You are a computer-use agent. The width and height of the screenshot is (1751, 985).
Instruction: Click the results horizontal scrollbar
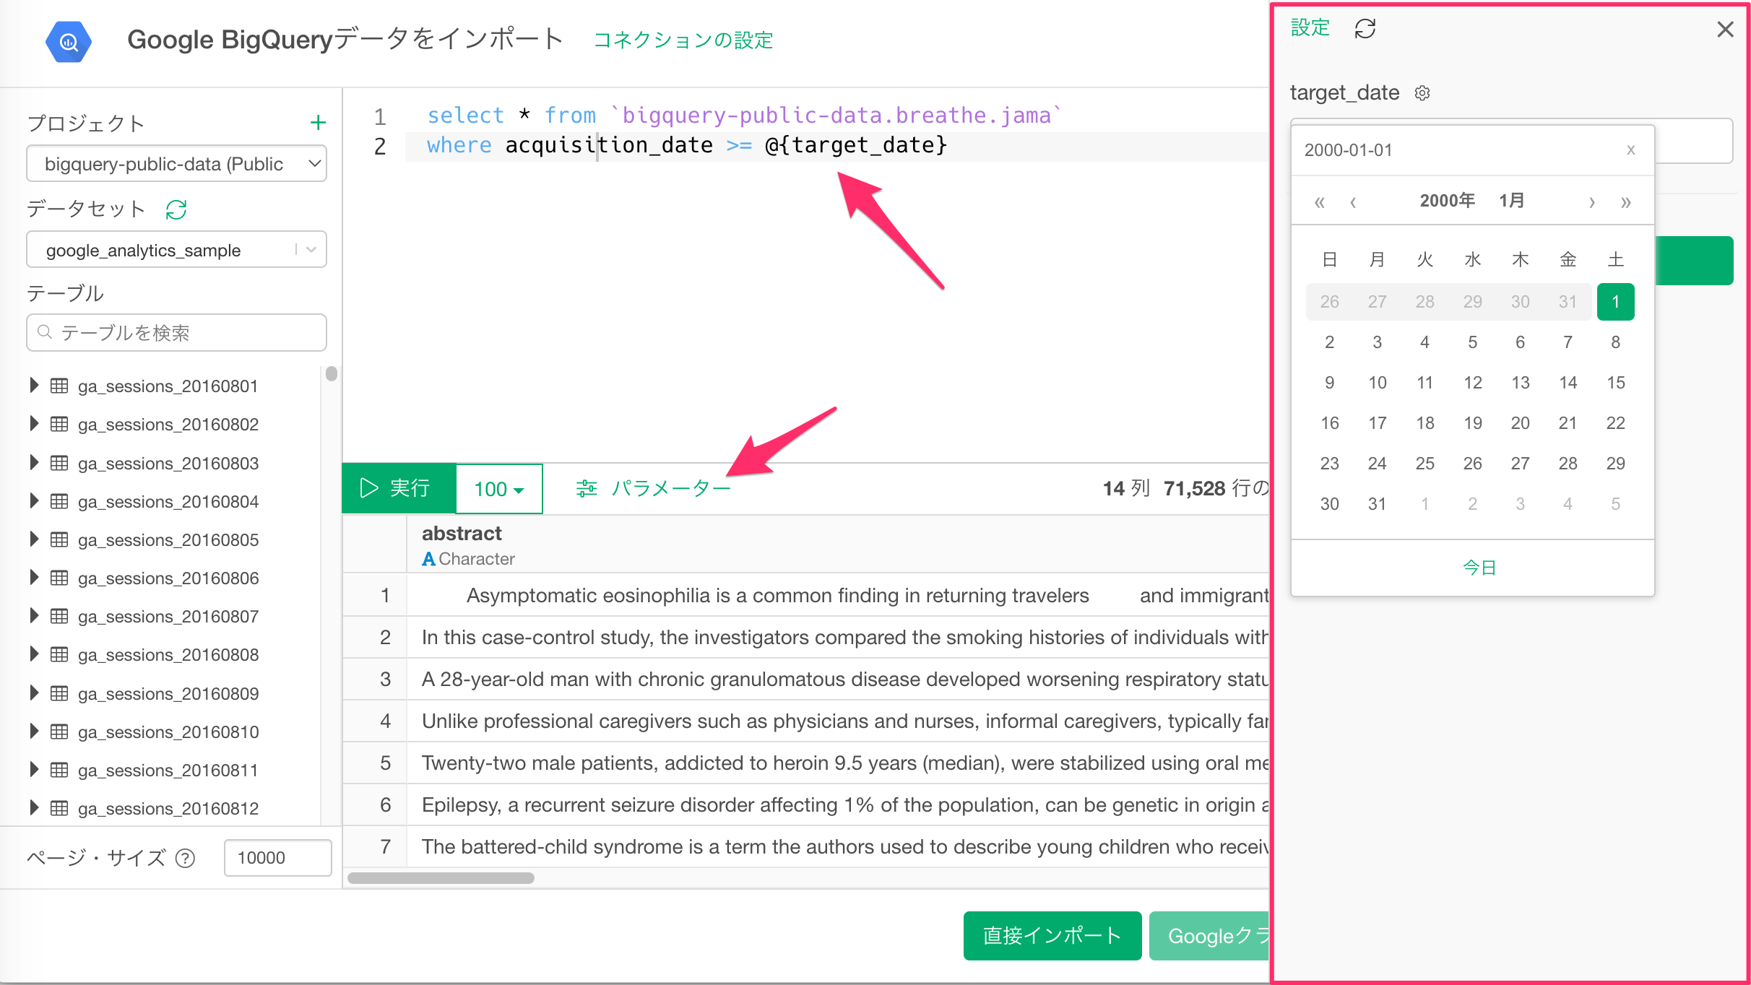(x=441, y=878)
